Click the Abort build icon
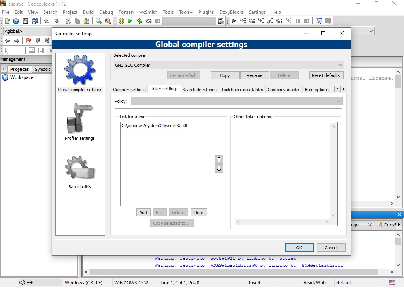The image size is (404, 288). [x=158, y=21]
